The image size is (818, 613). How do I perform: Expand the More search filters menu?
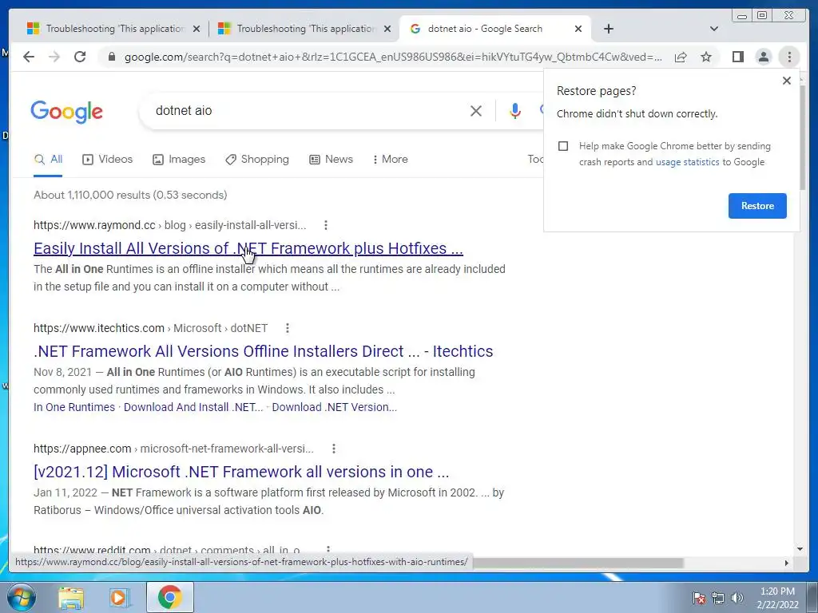390,159
